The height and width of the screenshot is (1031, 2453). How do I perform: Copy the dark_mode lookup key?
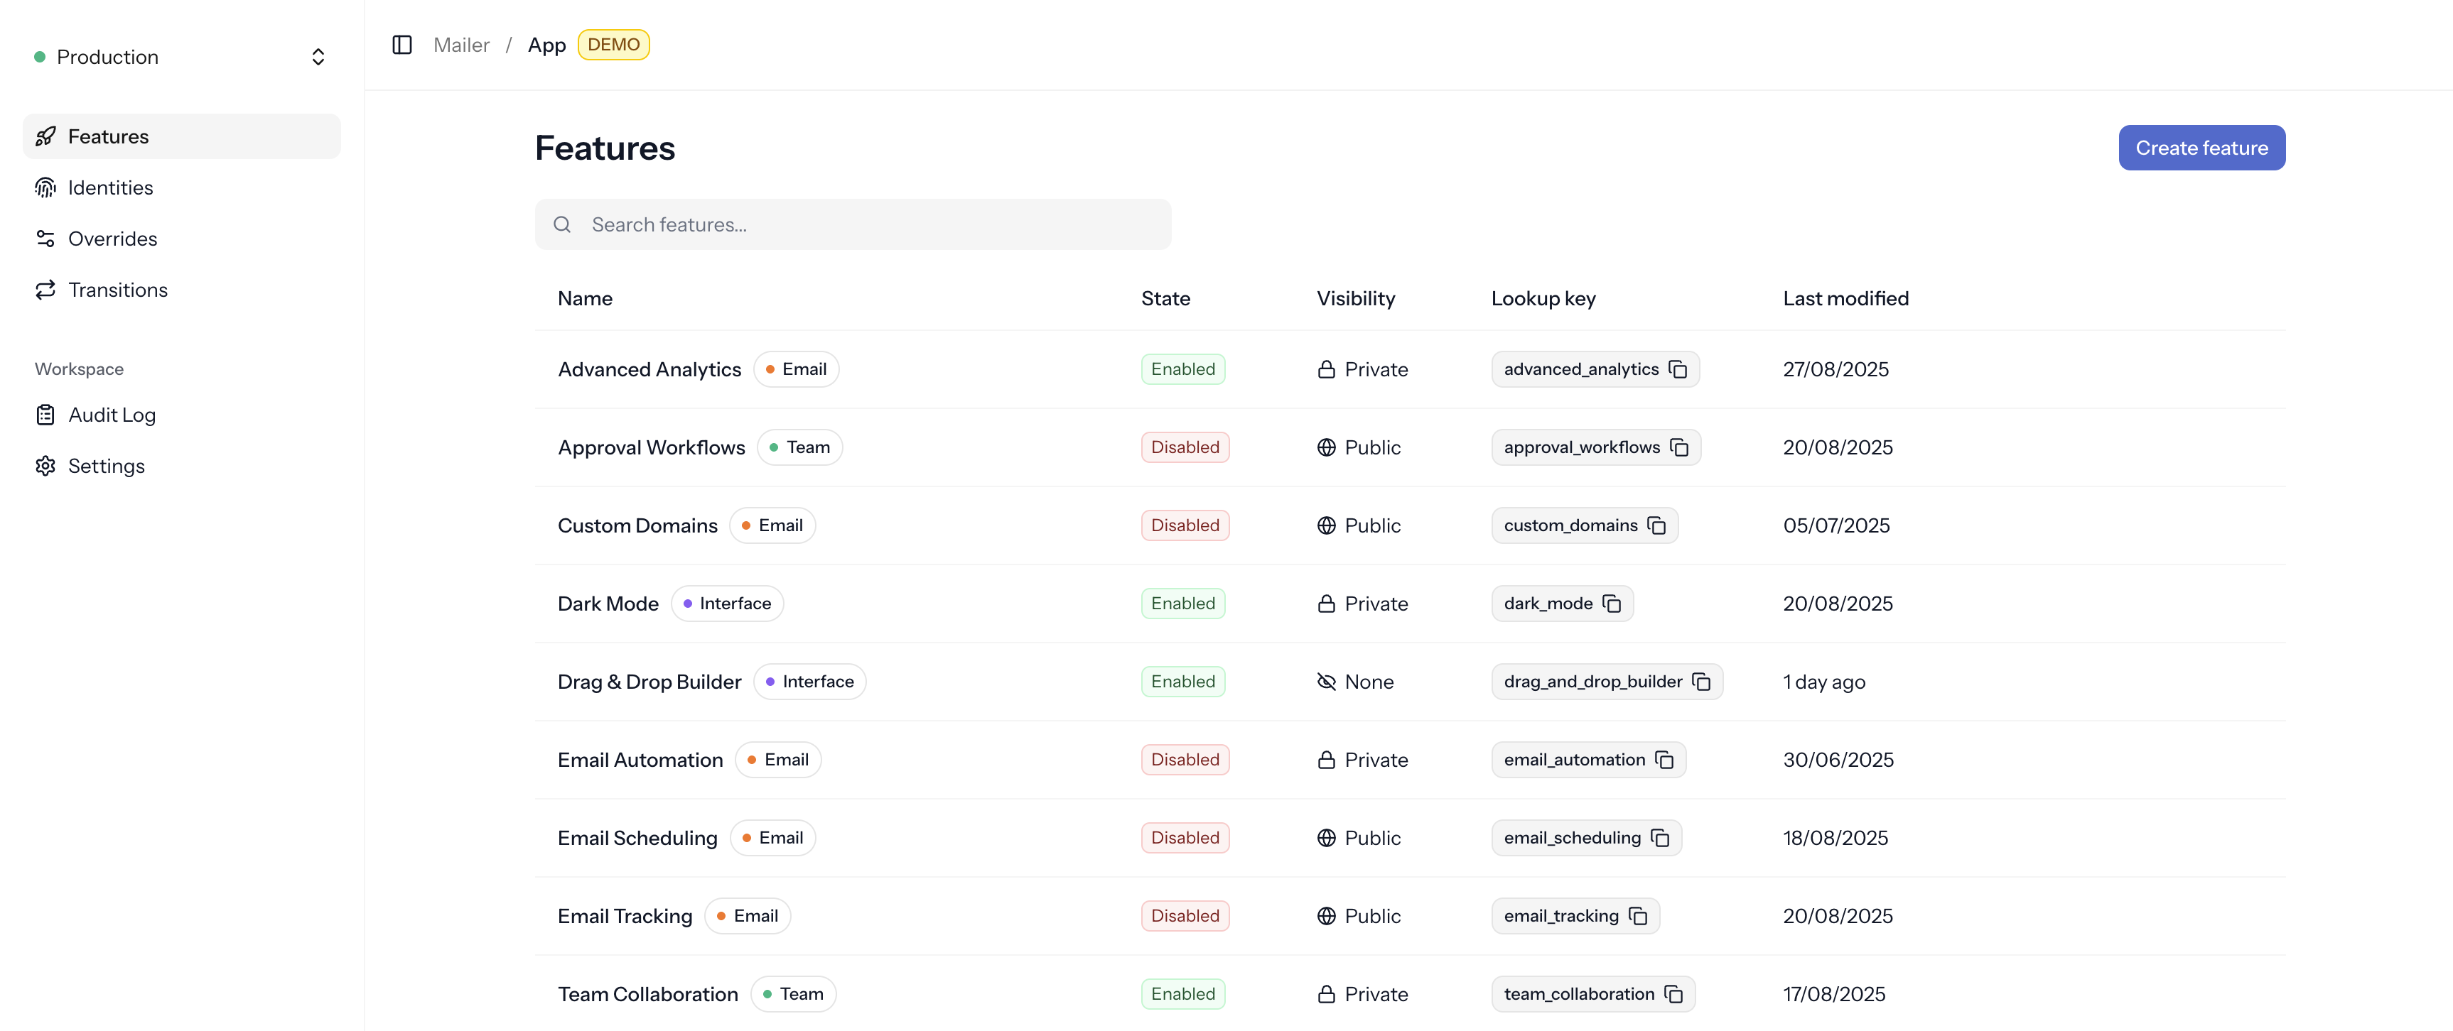click(x=1612, y=603)
